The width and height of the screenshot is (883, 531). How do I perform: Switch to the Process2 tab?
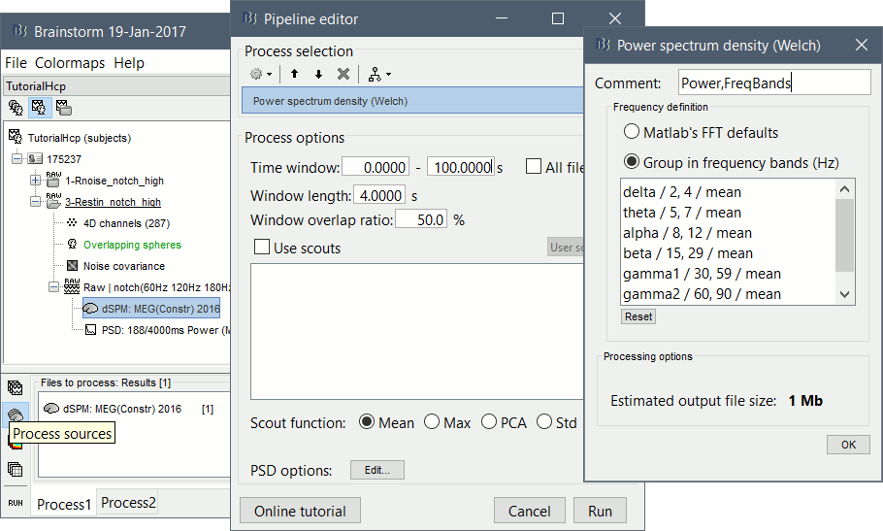[128, 503]
